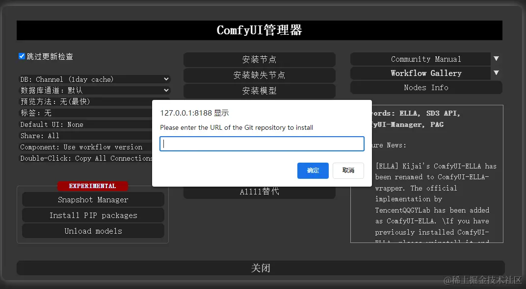Click the 安装缺失节点 button
The width and height of the screenshot is (526, 289).
(x=259, y=75)
